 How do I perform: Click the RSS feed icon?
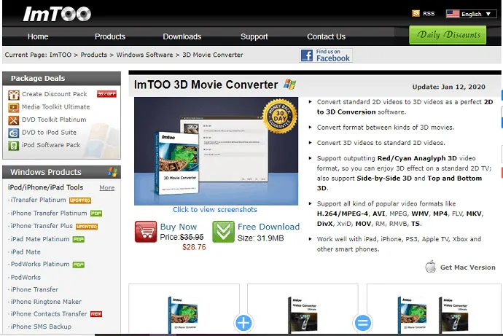pos(416,13)
